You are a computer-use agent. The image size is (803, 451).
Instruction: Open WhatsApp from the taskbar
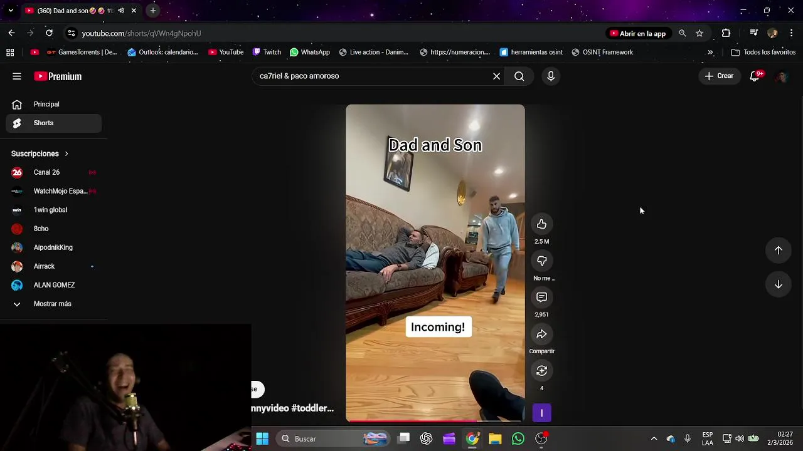(x=518, y=438)
